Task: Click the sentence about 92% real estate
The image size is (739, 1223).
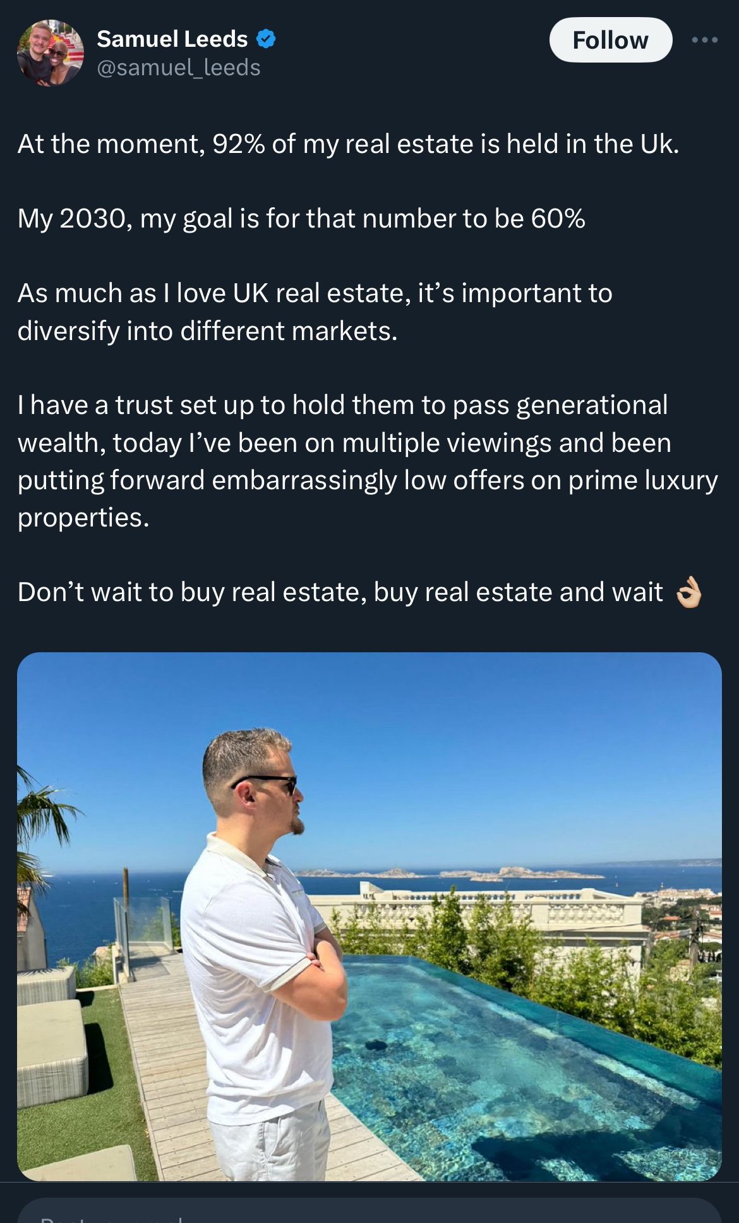Action: click(348, 144)
